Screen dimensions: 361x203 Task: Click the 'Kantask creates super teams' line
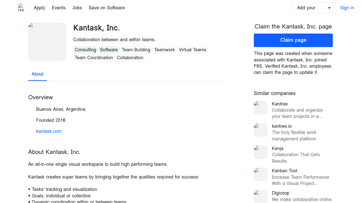click(x=114, y=177)
